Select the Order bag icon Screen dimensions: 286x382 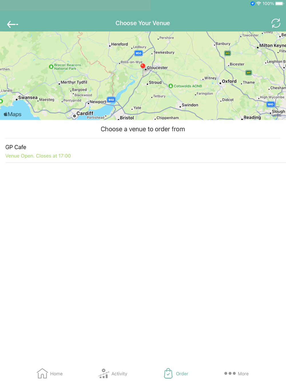pos(168,373)
